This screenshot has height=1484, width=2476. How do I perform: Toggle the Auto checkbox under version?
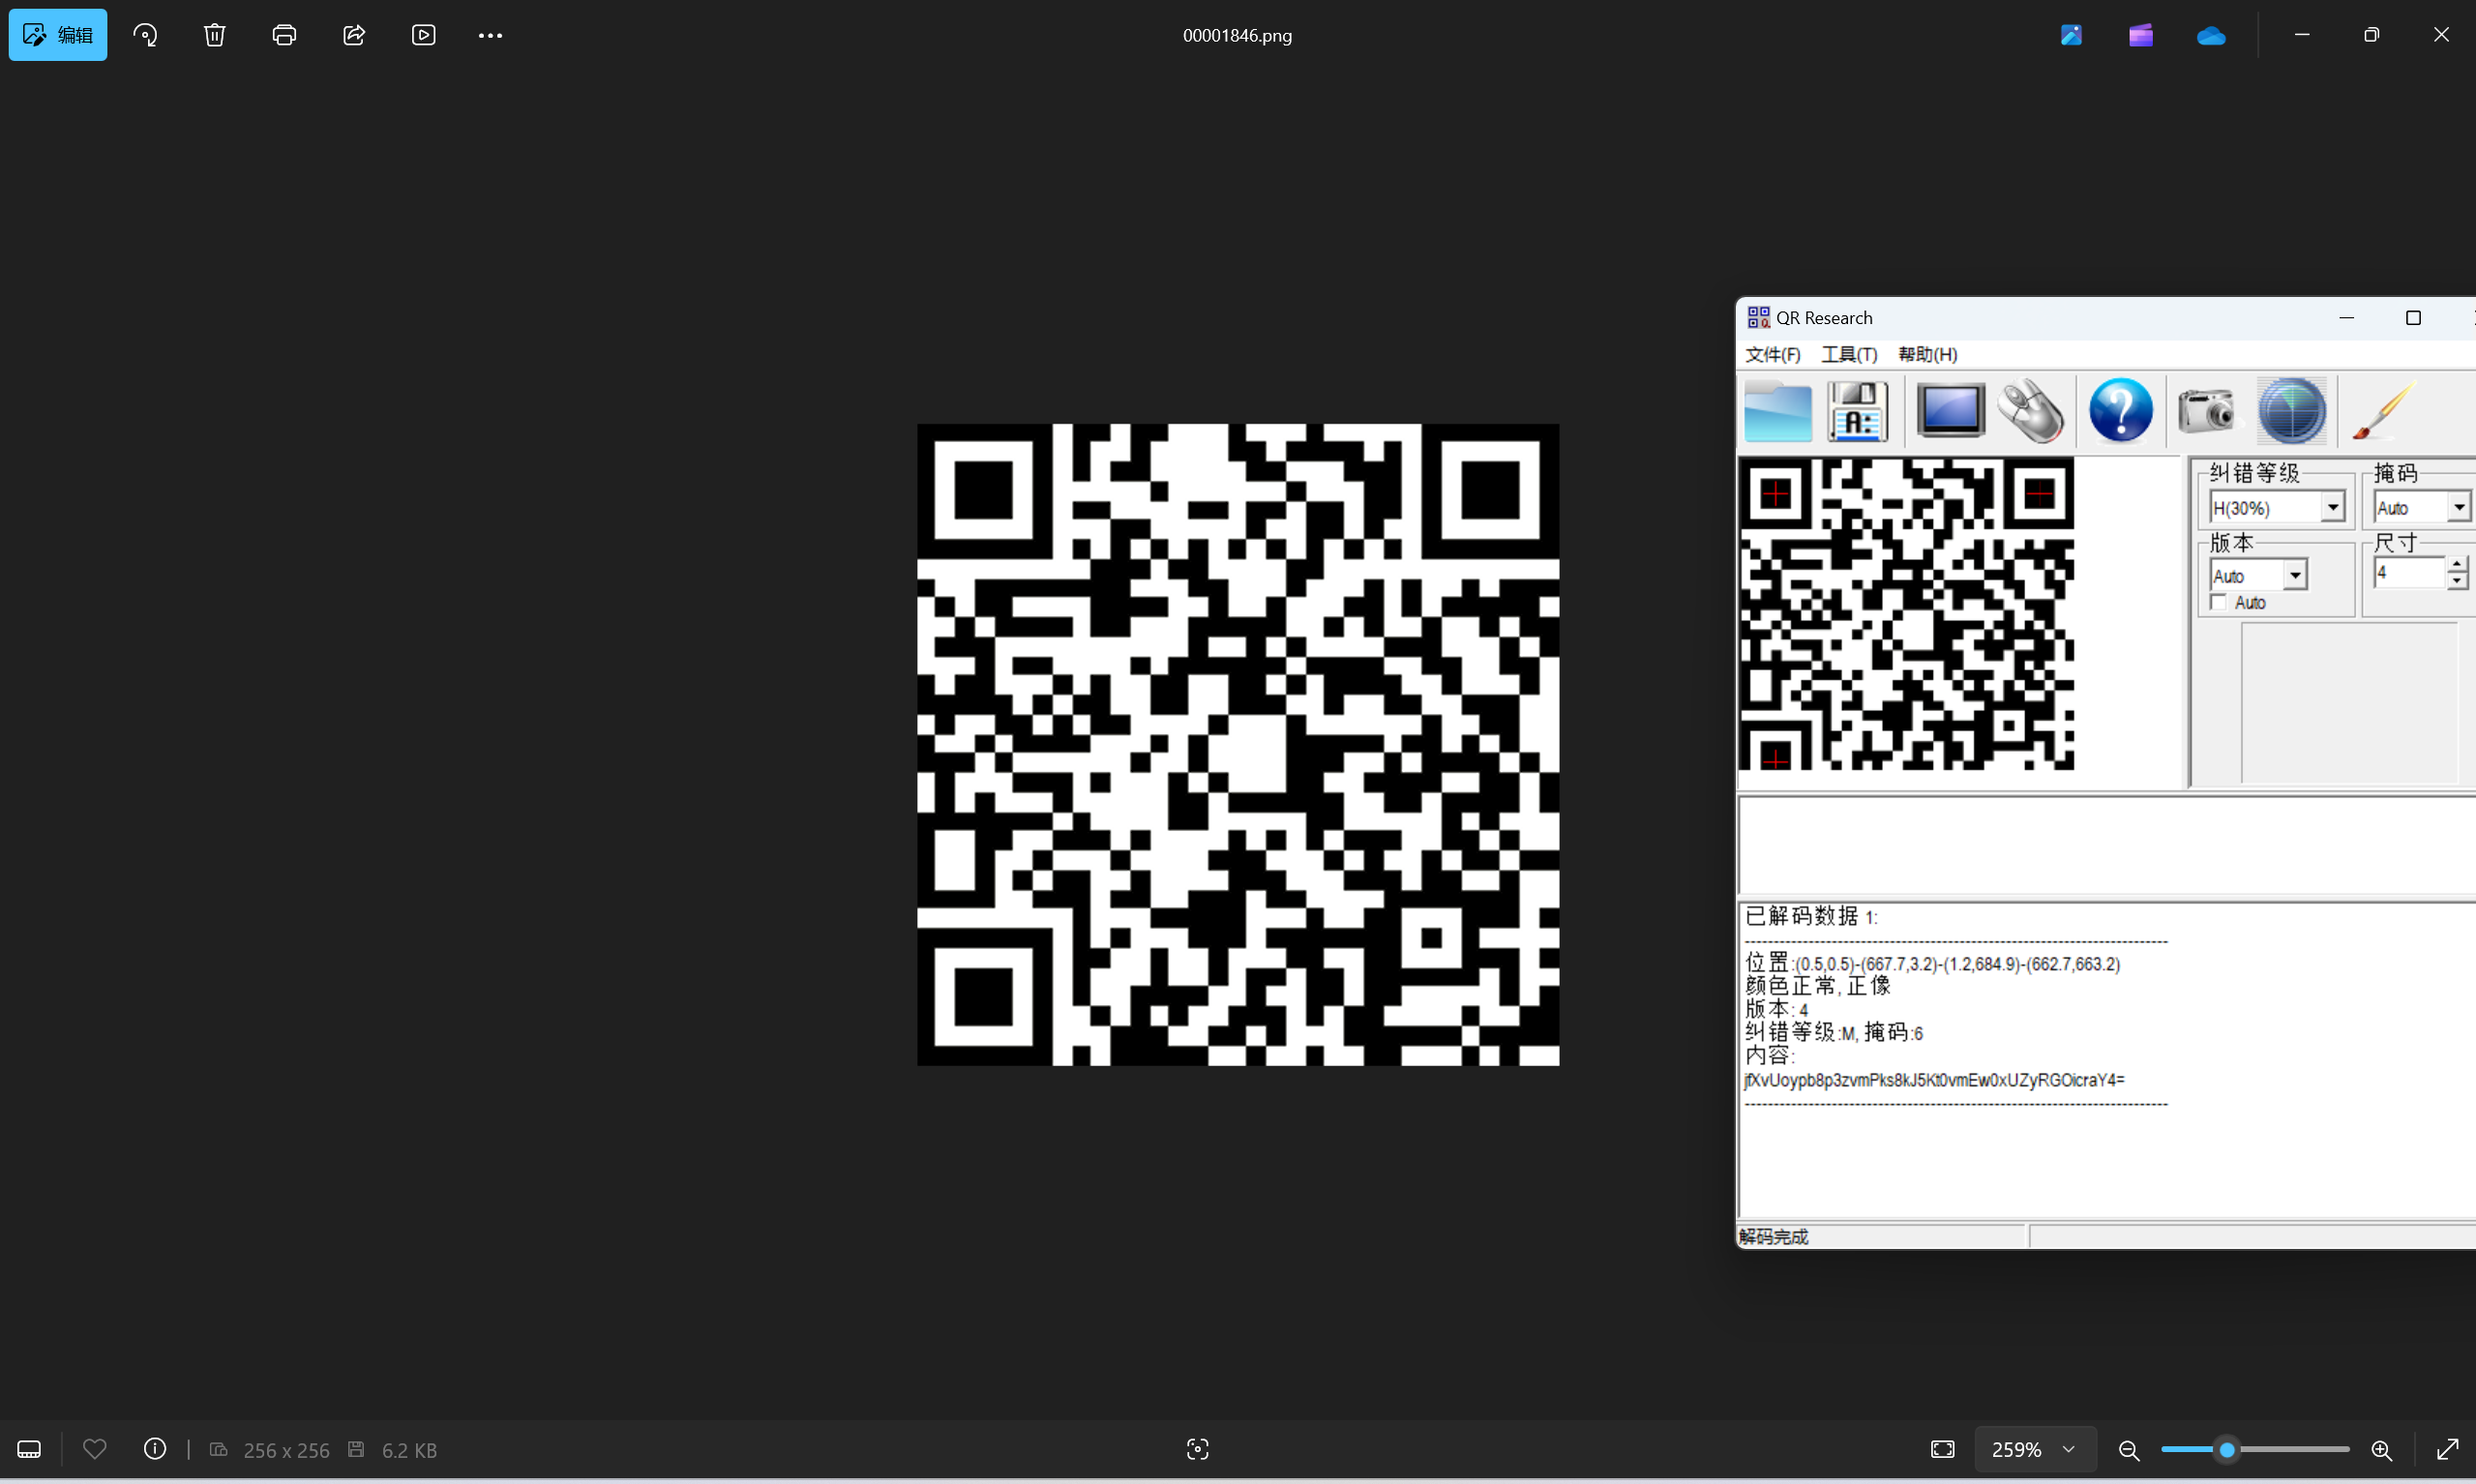2218,602
